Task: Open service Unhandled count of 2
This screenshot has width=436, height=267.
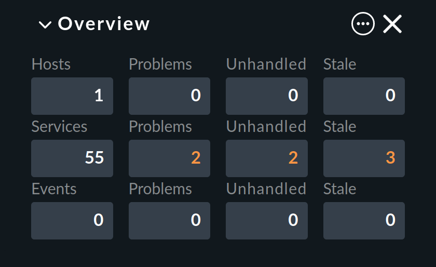Action: click(267, 158)
